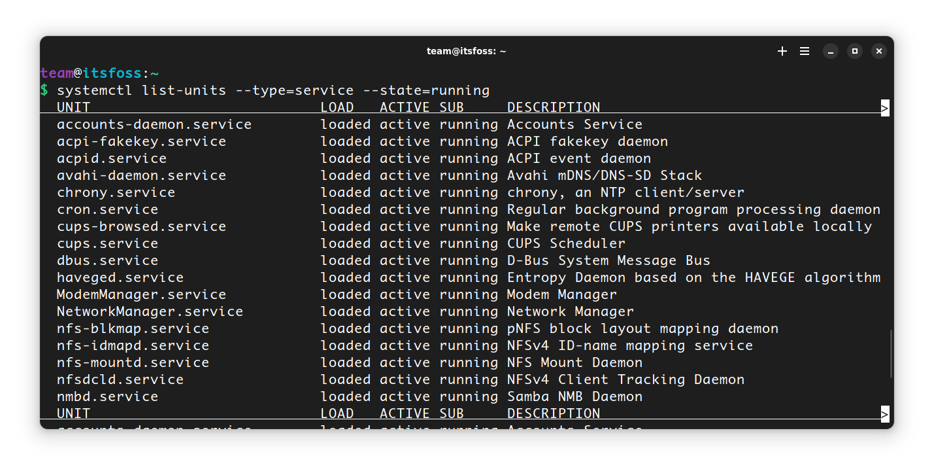Open the terminal hamburger menu

tap(804, 50)
